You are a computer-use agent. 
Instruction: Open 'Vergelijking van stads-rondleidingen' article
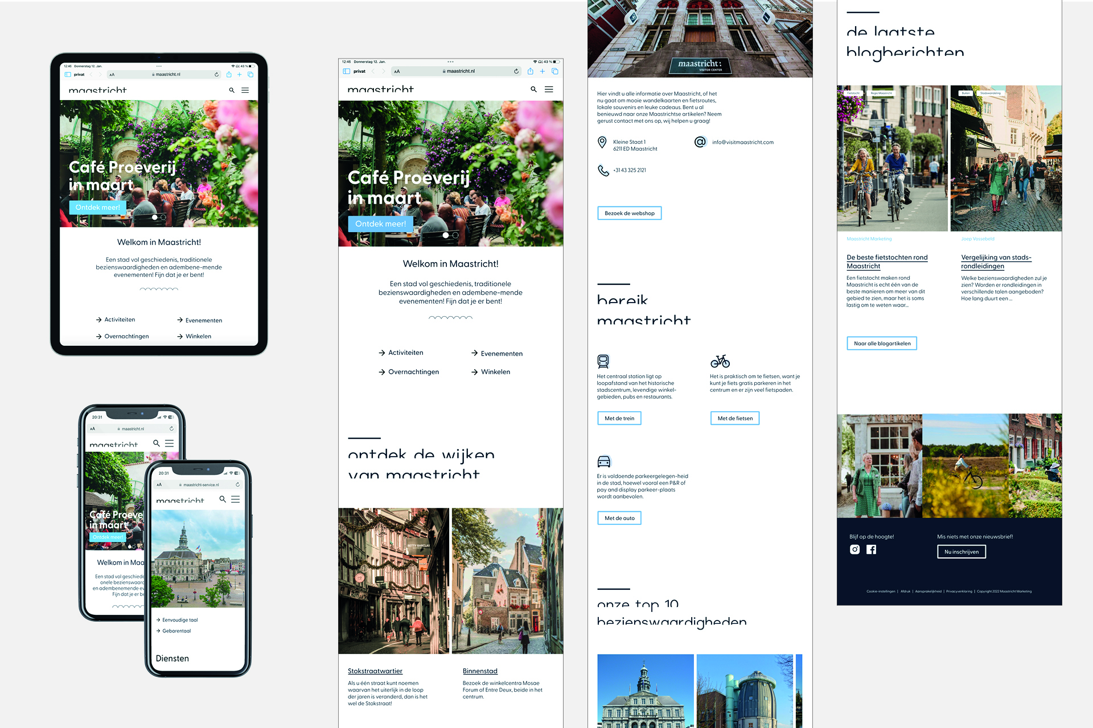click(x=996, y=262)
